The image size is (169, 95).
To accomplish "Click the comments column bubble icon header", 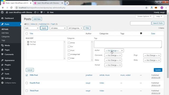I will point(141,34).
